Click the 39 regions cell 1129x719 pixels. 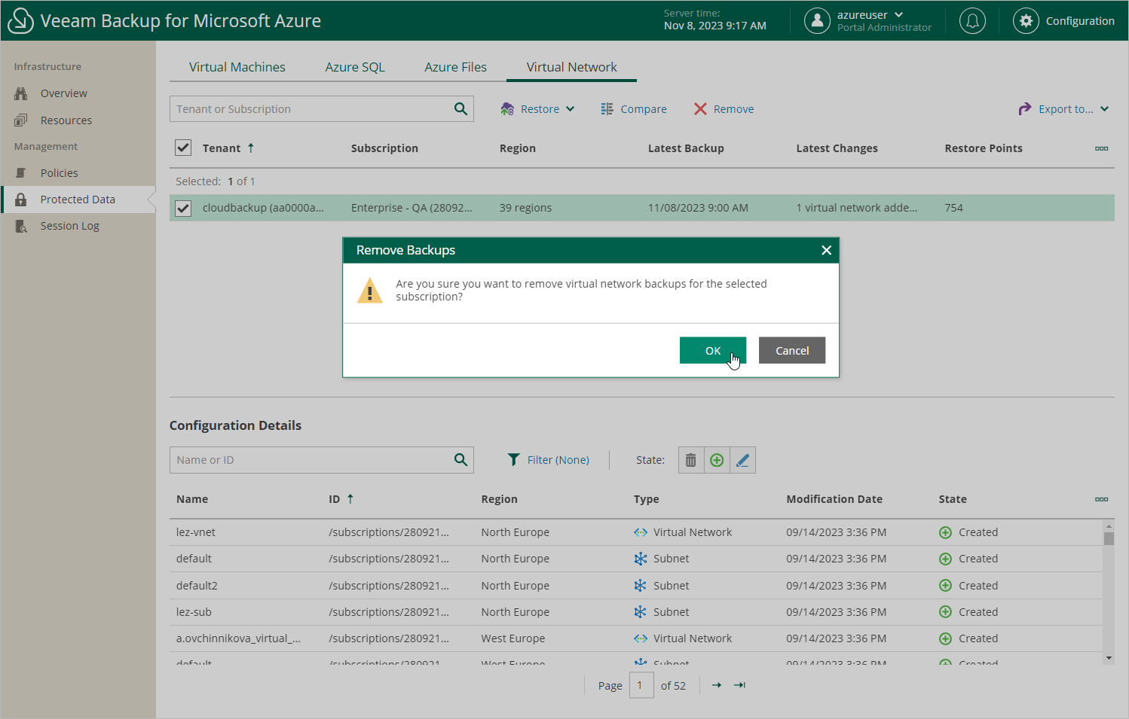pos(525,208)
